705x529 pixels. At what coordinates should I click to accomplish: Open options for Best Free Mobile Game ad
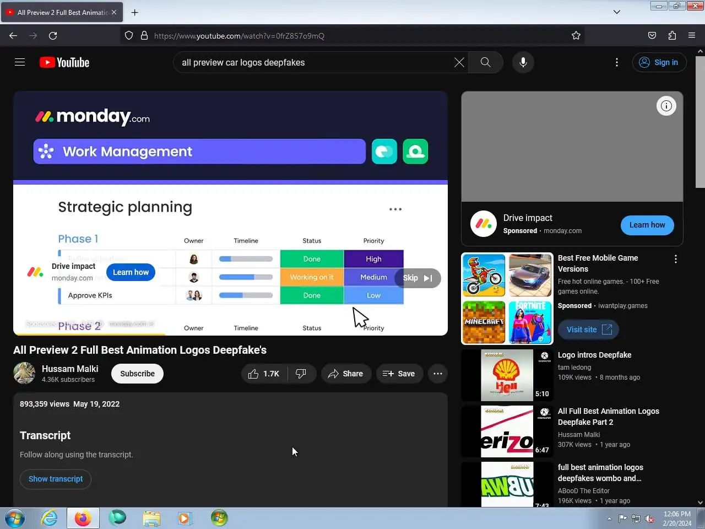(676, 259)
